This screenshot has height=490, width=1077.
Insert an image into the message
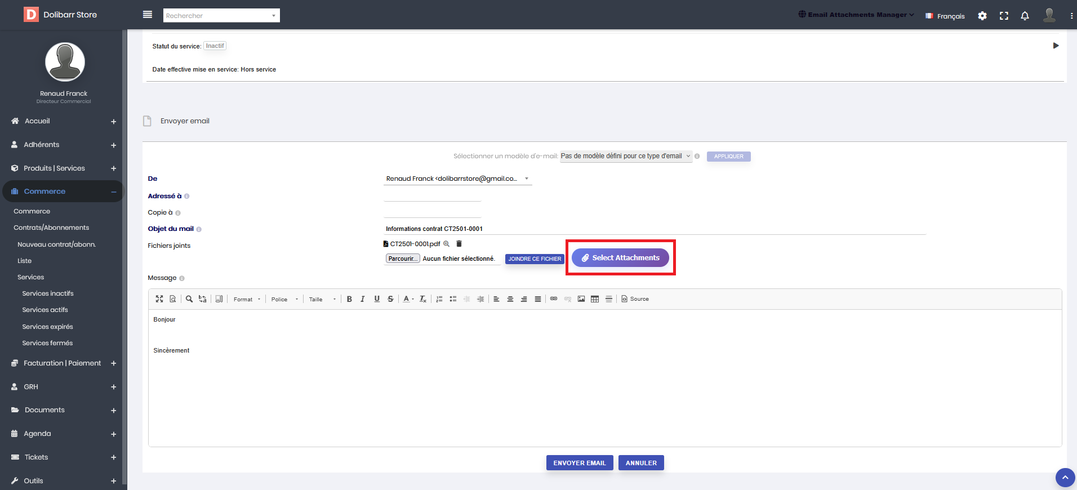(581, 299)
